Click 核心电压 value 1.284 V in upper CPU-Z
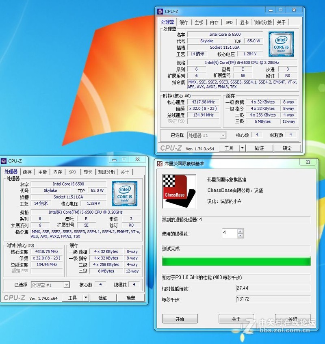The width and height of the screenshot is (325, 344). (x=250, y=54)
